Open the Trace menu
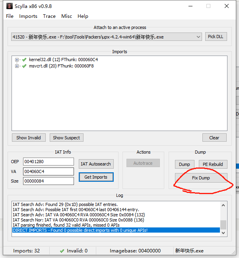This screenshot has height=258, width=239. pos(49,16)
